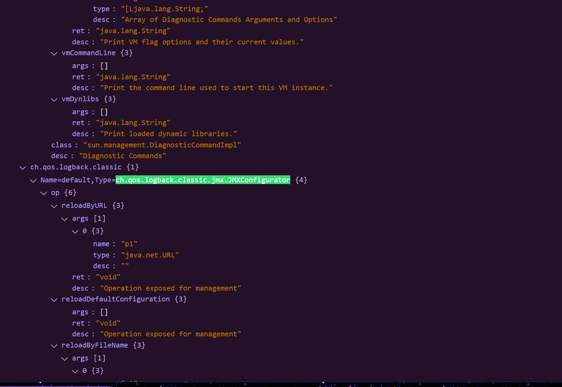Collapse the reloadByURL node chevron

click(54, 206)
